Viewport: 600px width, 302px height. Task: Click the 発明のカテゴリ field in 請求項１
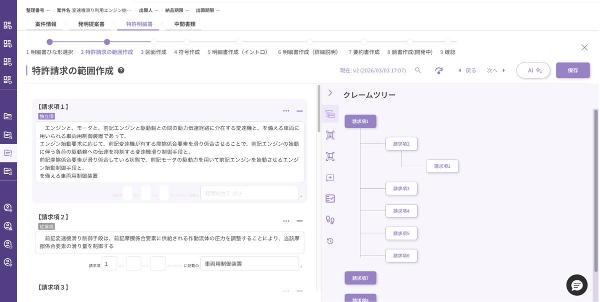click(249, 193)
